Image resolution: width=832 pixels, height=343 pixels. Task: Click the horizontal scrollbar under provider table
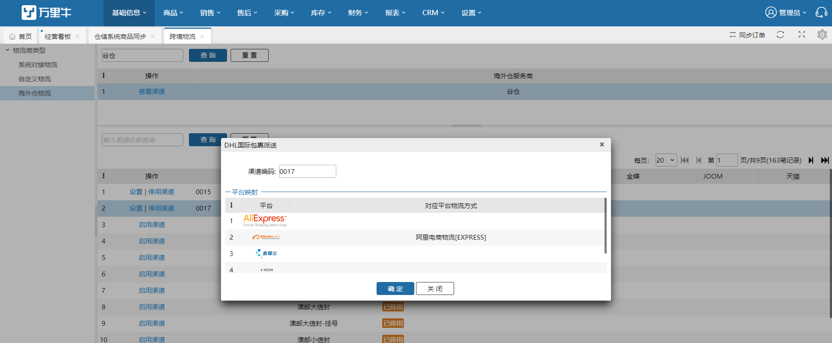(467, 126)
